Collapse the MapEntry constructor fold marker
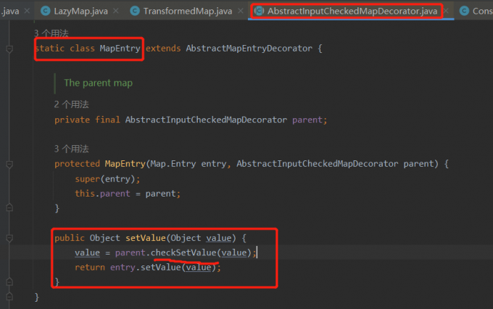The width and height of the screenshot is (493, 309). pos(9,164)
